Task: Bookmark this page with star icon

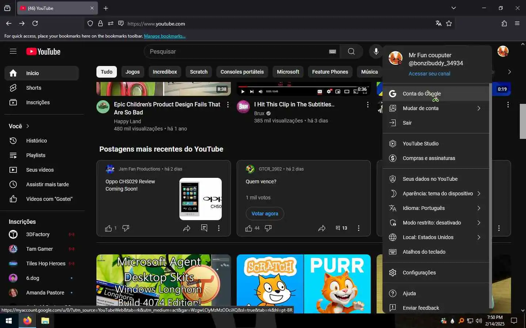Action: 449,23
